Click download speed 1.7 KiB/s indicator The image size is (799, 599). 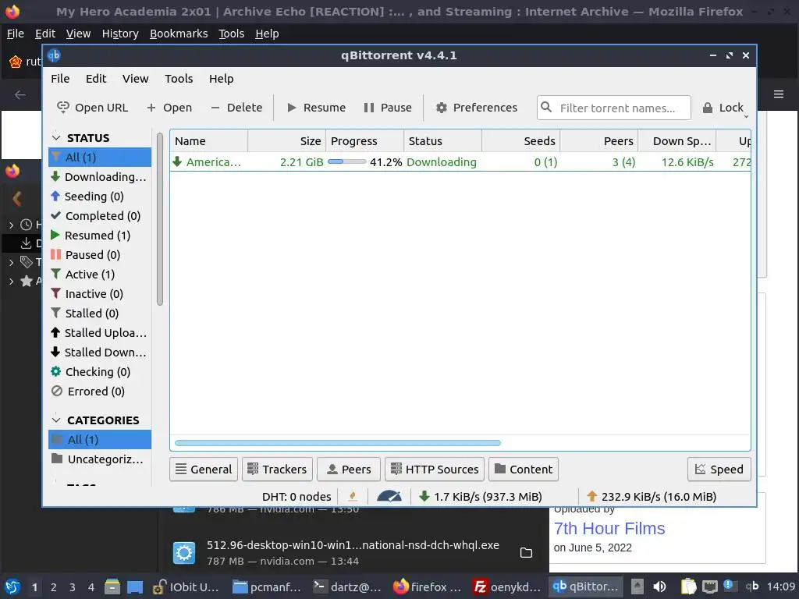pyautogui.click(x=481, y=497)
